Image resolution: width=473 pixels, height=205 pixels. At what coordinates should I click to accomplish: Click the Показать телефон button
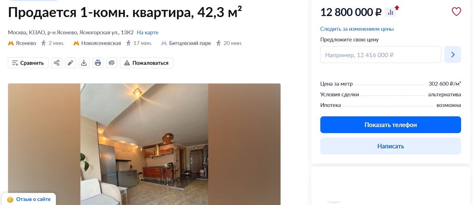tap(391, 125)
